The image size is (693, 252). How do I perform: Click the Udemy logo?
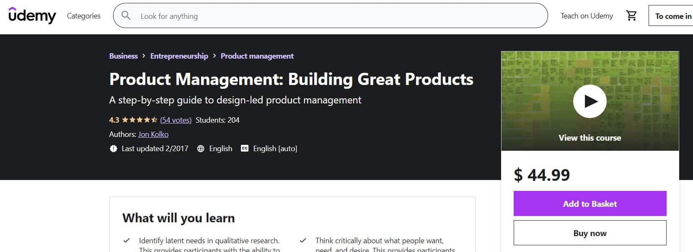[x=32, y=15]
